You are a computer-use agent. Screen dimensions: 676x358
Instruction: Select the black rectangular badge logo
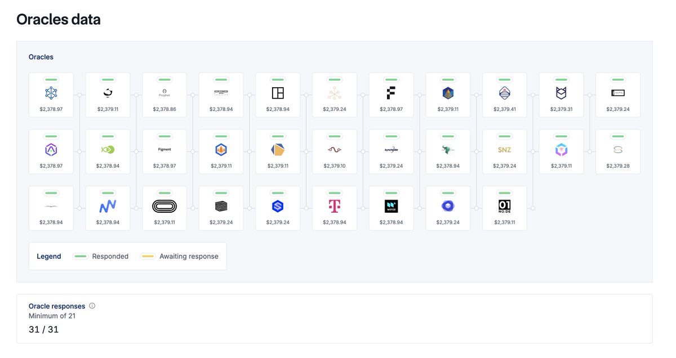coord(617,93)
